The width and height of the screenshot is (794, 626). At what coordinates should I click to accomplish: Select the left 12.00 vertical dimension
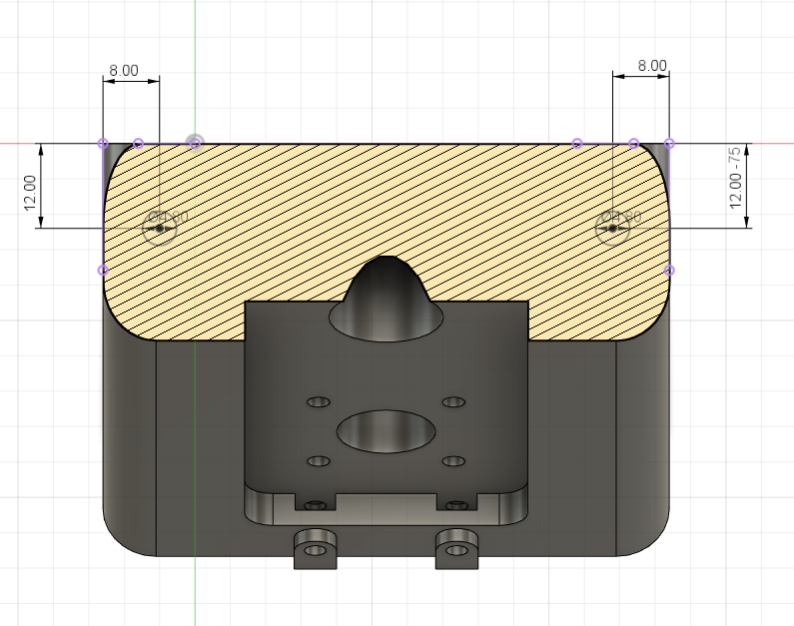pyautogui.click(x=30, y=193)
